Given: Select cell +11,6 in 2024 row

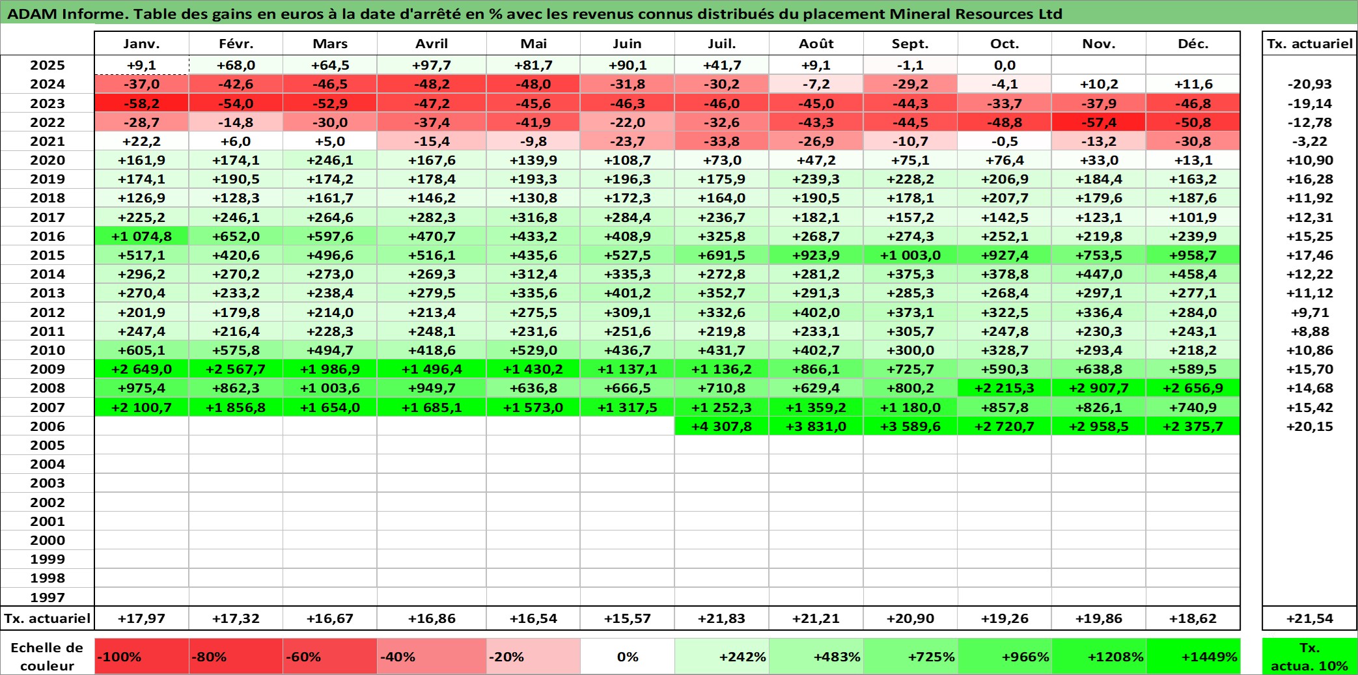Looking at the screenshot, I should tap(1193, 84).
